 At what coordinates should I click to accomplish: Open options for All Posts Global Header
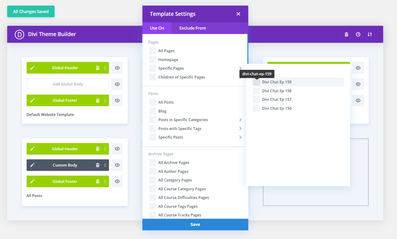point(105,149)
